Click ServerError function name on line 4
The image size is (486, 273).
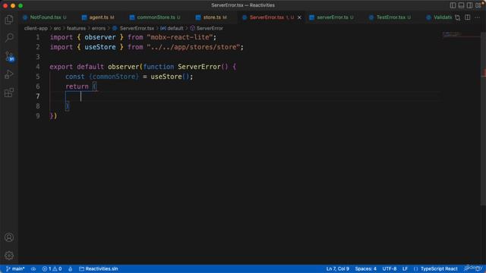click(199, 67)
